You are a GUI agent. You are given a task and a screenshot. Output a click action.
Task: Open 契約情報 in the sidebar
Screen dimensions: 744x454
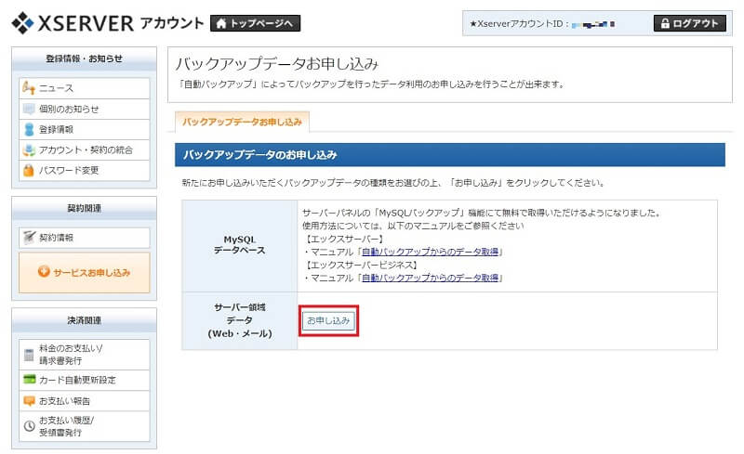(85, 238)
